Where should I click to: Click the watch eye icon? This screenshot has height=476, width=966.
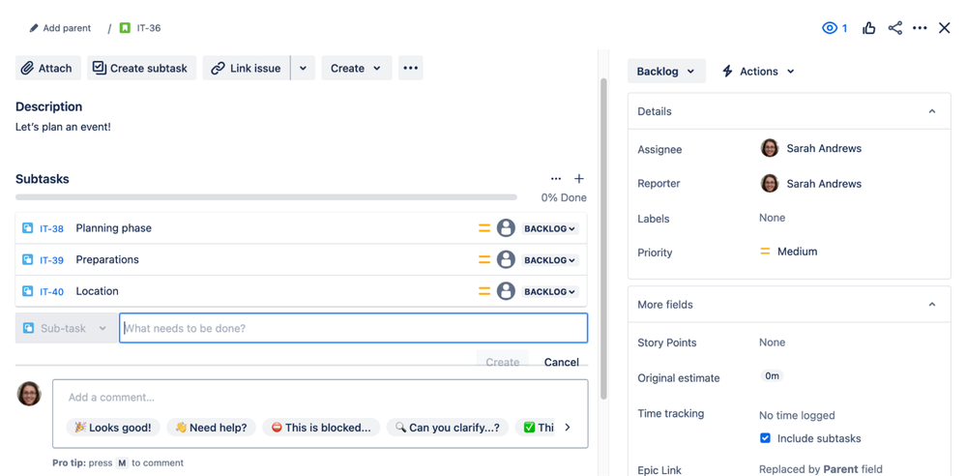(830, 28)
